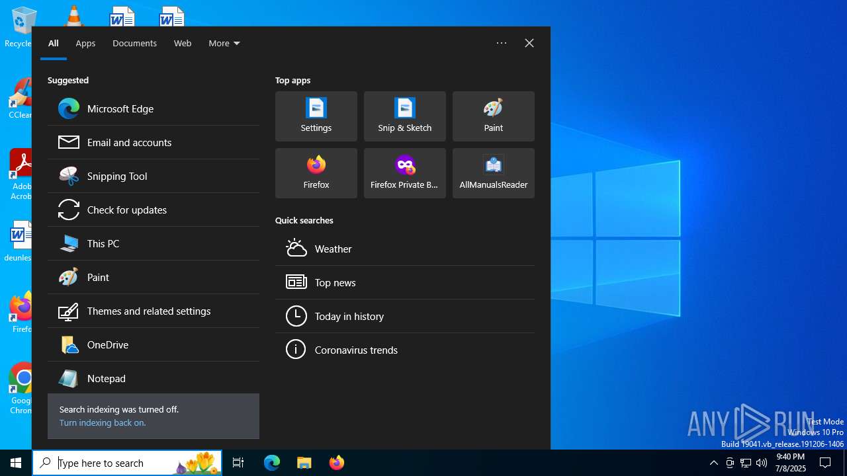Viewport: 847px width, 476px height.
Task: Switch to the Documents tab
Action: (x=134, y=44)
